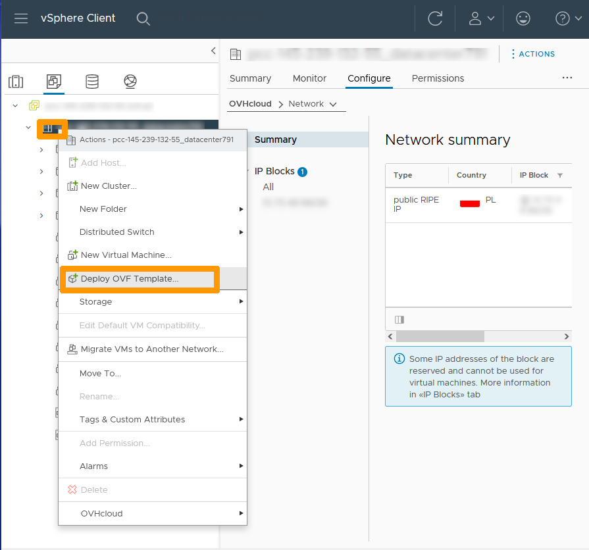This screenshot has height=550, width=589.
Task: Click the info icon in the notice box
Action: pyautogui.click(x=399, y=359)
